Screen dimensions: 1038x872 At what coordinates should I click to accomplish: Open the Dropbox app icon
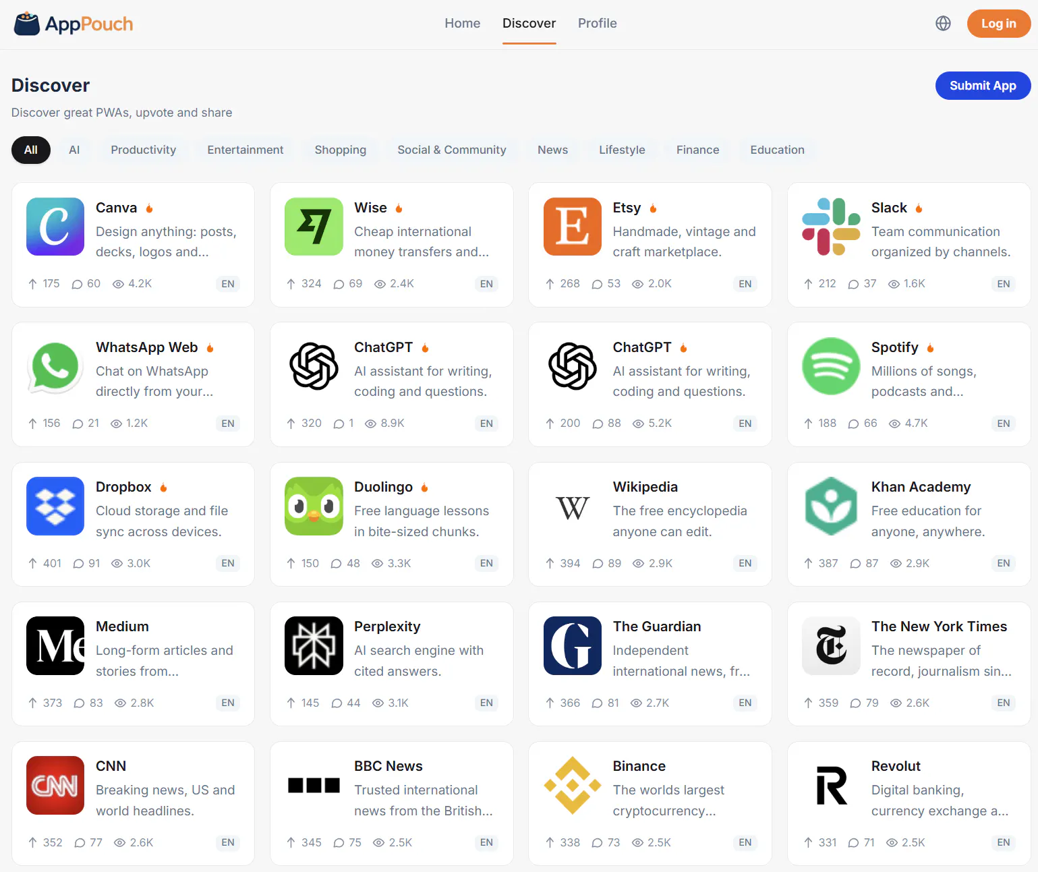pos(55,506)
